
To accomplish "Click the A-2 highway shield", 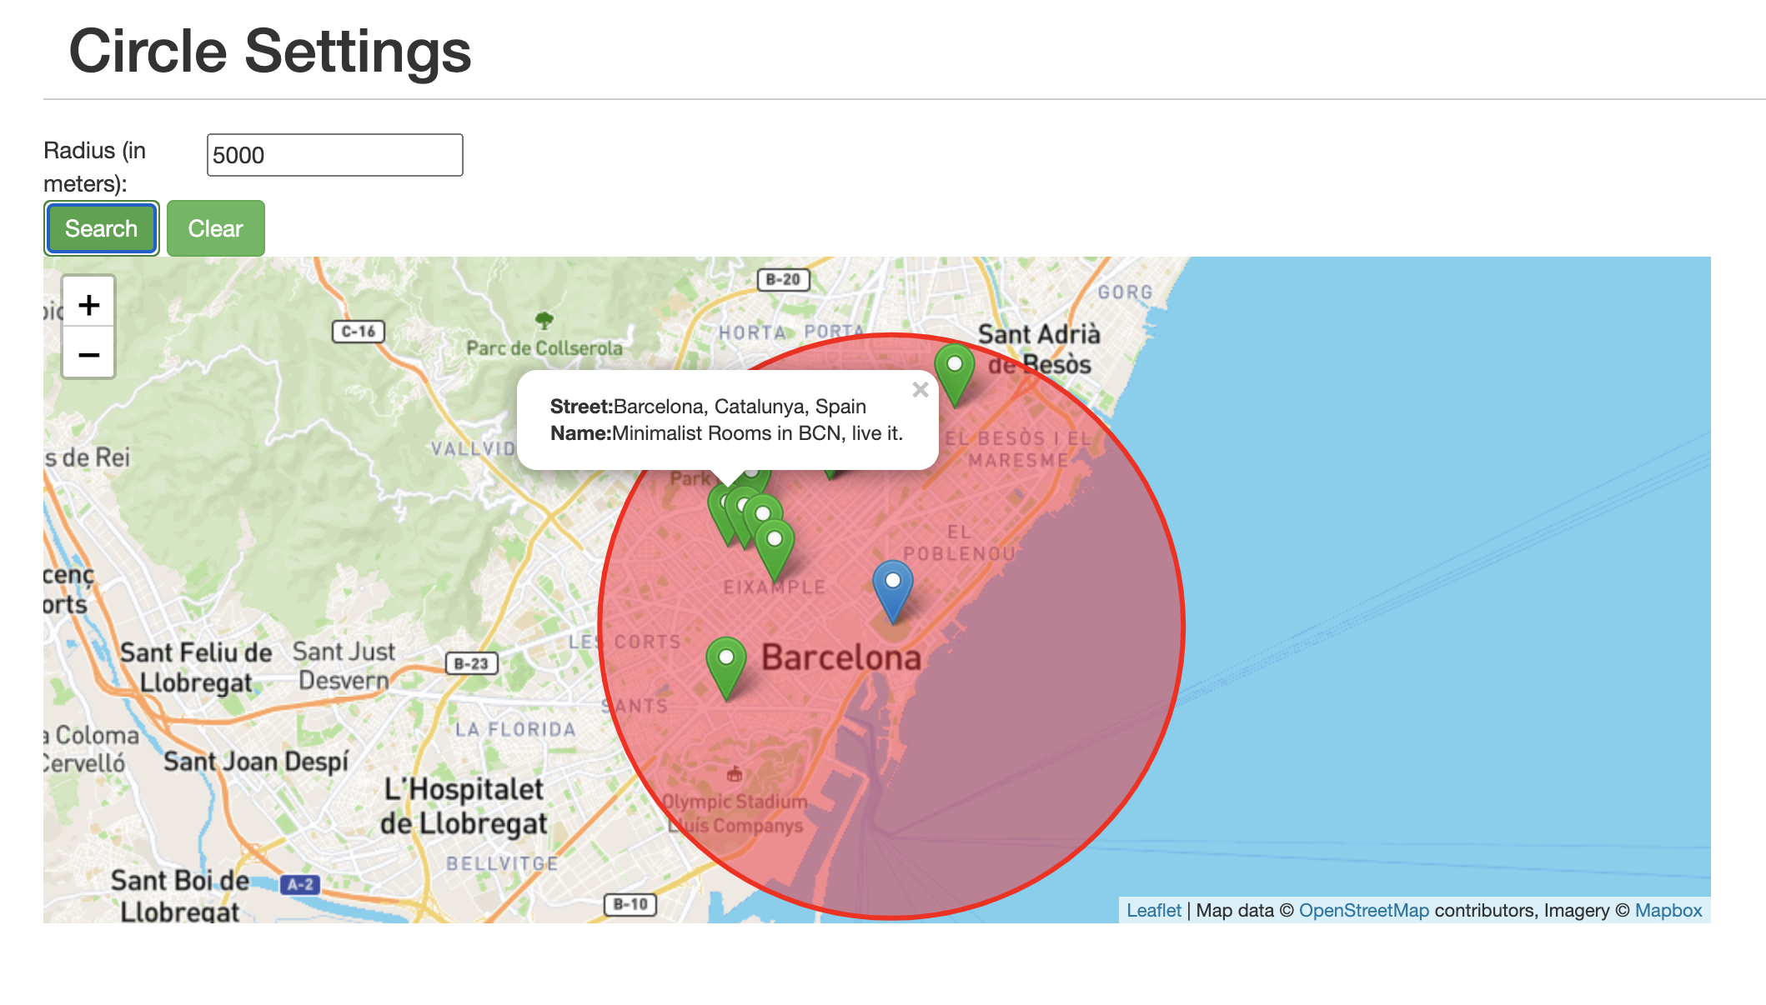I will (x=300, y=884).
